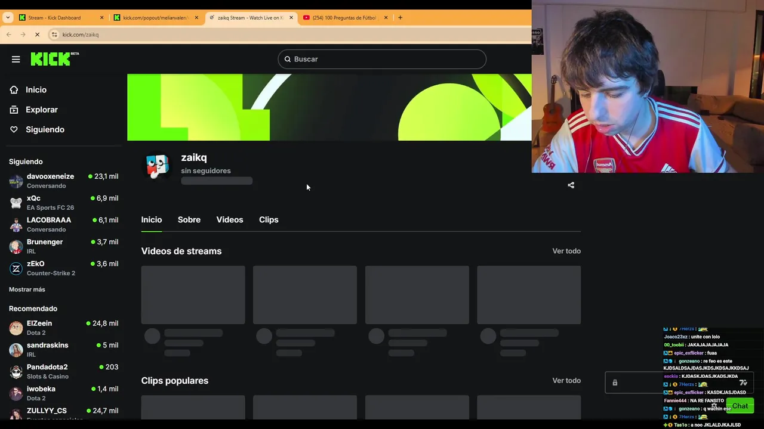
Task: Open first placeholder video in Videos de streams
Action: tap(193, 295)
